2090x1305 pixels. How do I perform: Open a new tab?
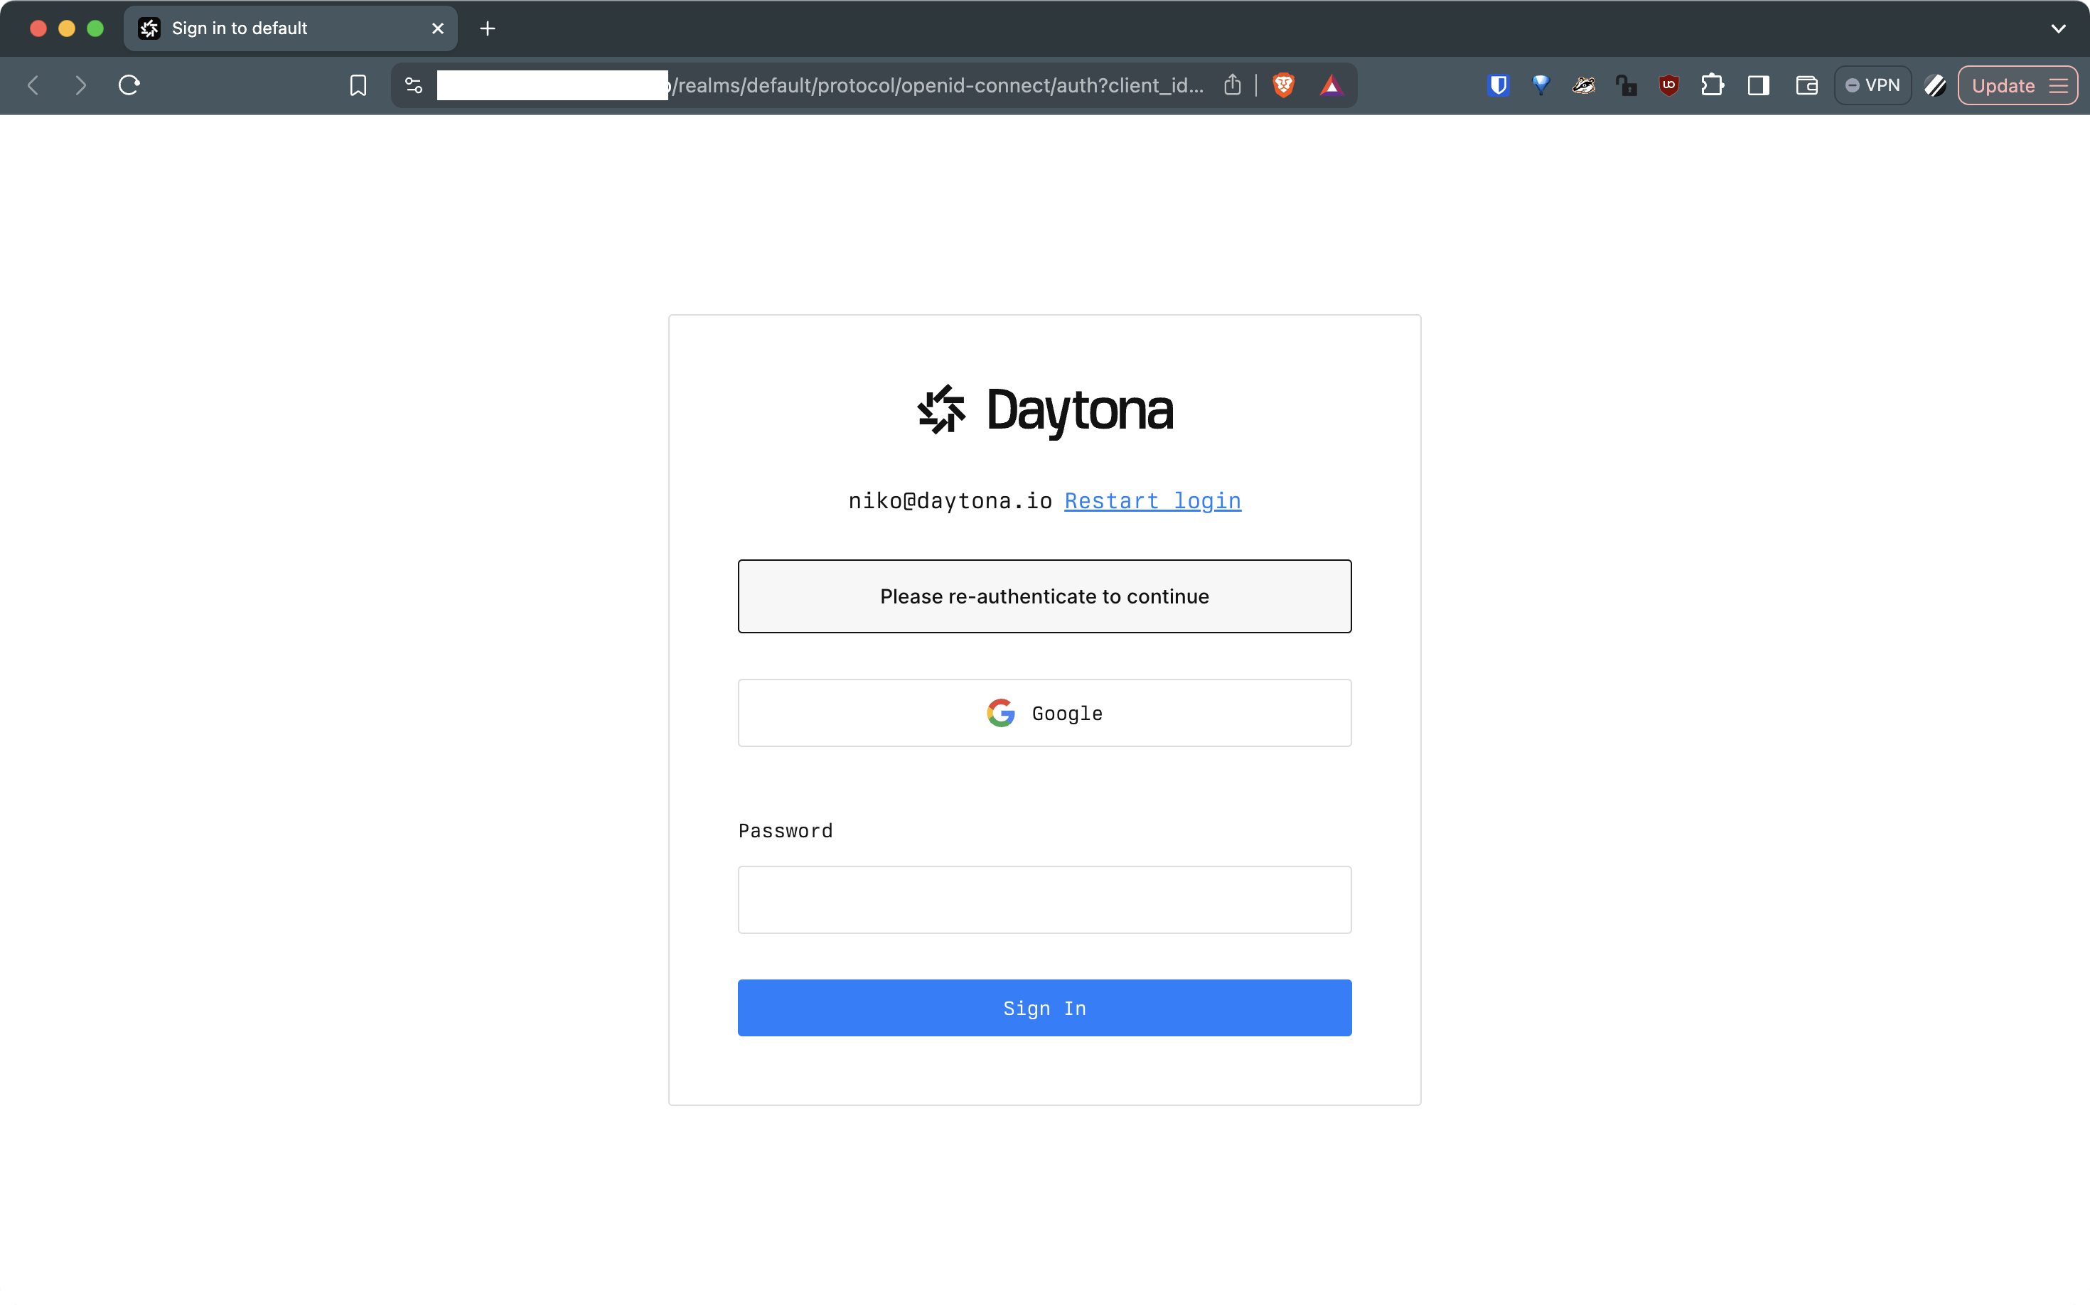488,28
